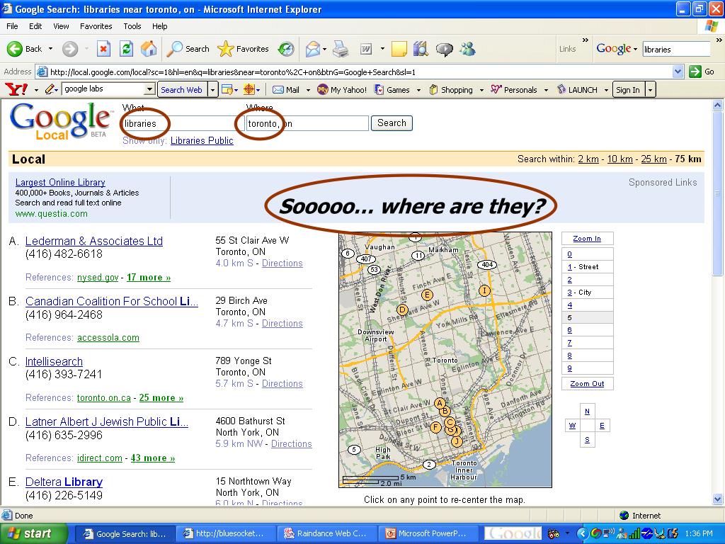Open the Edit menu
Image resolution: width=725 pixels, height=544 pixels.
click(x=35, y=26)
